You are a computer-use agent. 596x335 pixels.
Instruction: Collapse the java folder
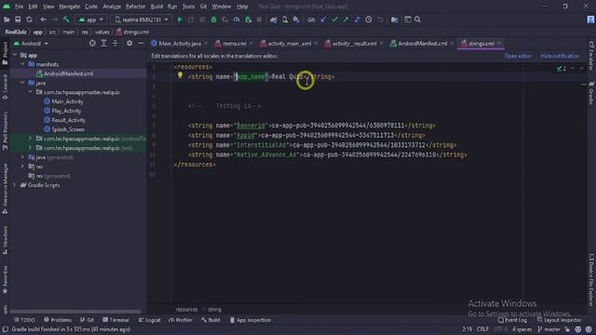(x=22, y=83)
